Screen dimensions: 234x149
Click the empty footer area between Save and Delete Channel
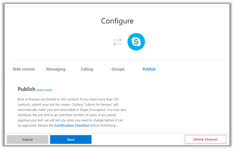click(x=138, y=140)
